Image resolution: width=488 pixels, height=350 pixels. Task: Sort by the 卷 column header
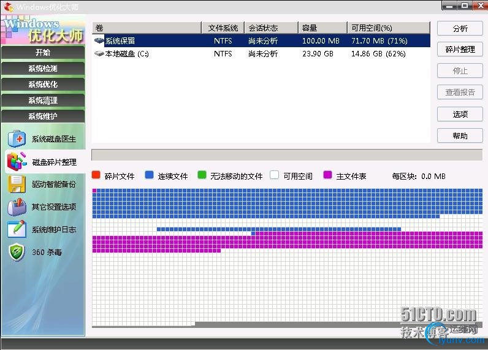[147, 28]
